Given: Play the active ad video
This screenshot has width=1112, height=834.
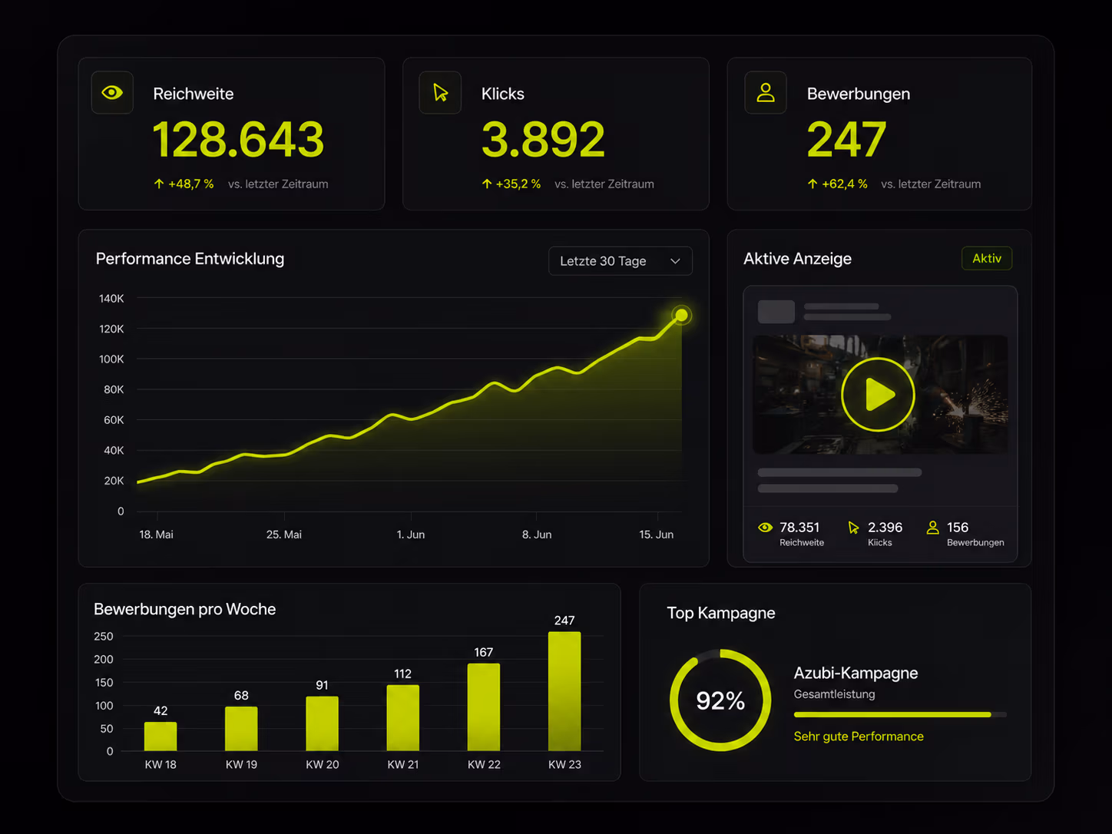Looking at the screenshot, I should click(878, 395).
